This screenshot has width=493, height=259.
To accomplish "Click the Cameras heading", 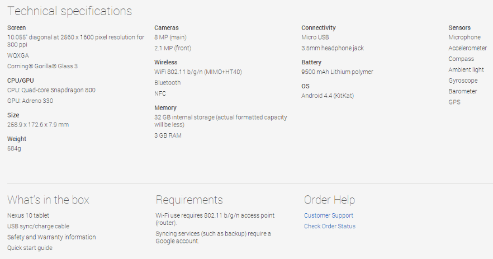I will point(167,28).
